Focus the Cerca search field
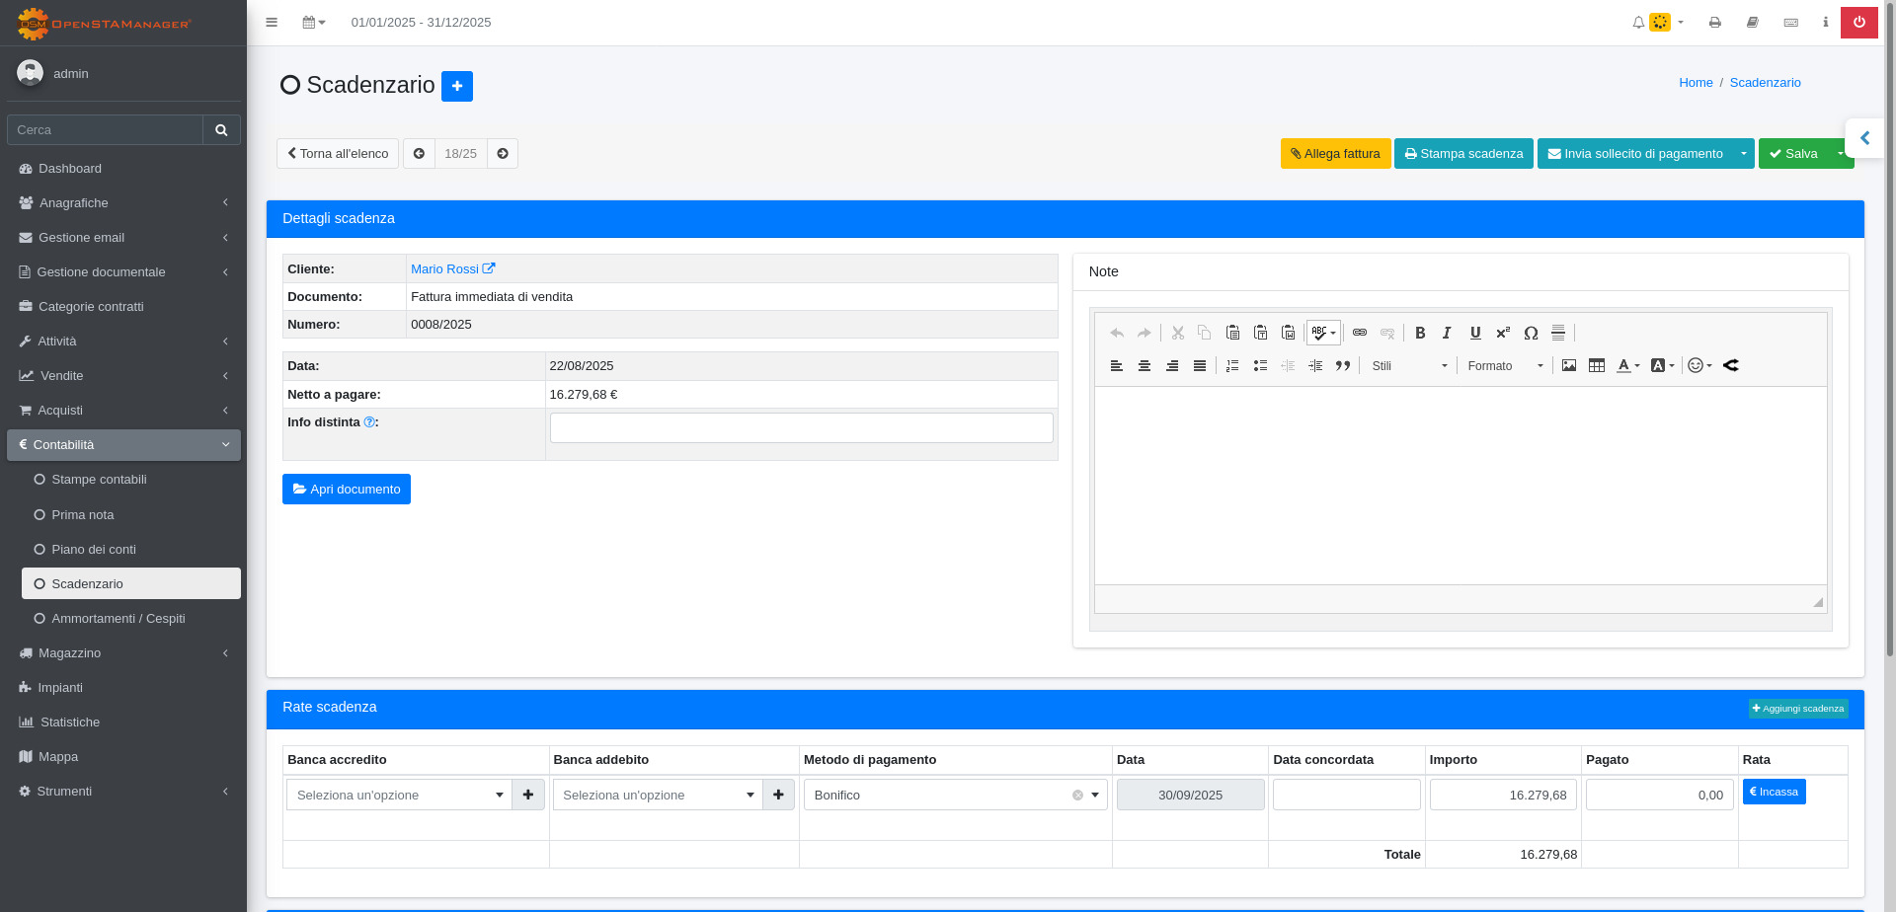The image size is (1896, 912). point(105,129)
